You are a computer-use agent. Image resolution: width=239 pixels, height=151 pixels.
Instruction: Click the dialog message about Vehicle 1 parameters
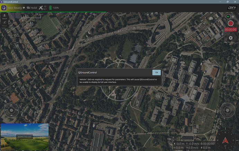point(118,81)
